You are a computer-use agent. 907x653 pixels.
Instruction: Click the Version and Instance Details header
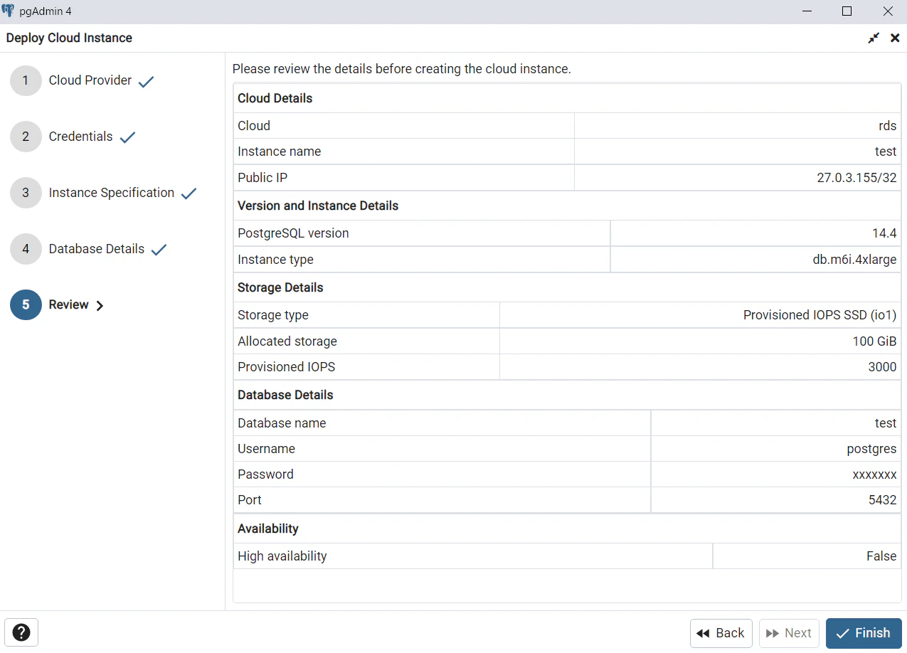[318, 206]
